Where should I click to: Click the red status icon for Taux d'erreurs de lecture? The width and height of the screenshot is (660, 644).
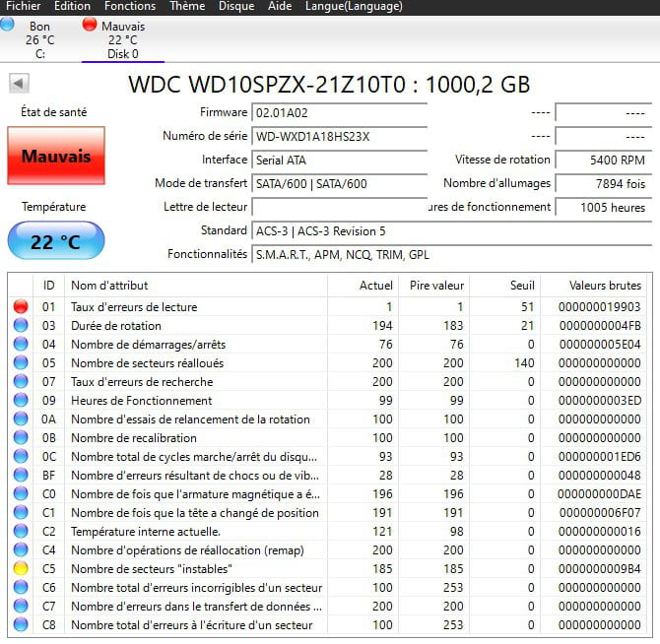(21, 307)
